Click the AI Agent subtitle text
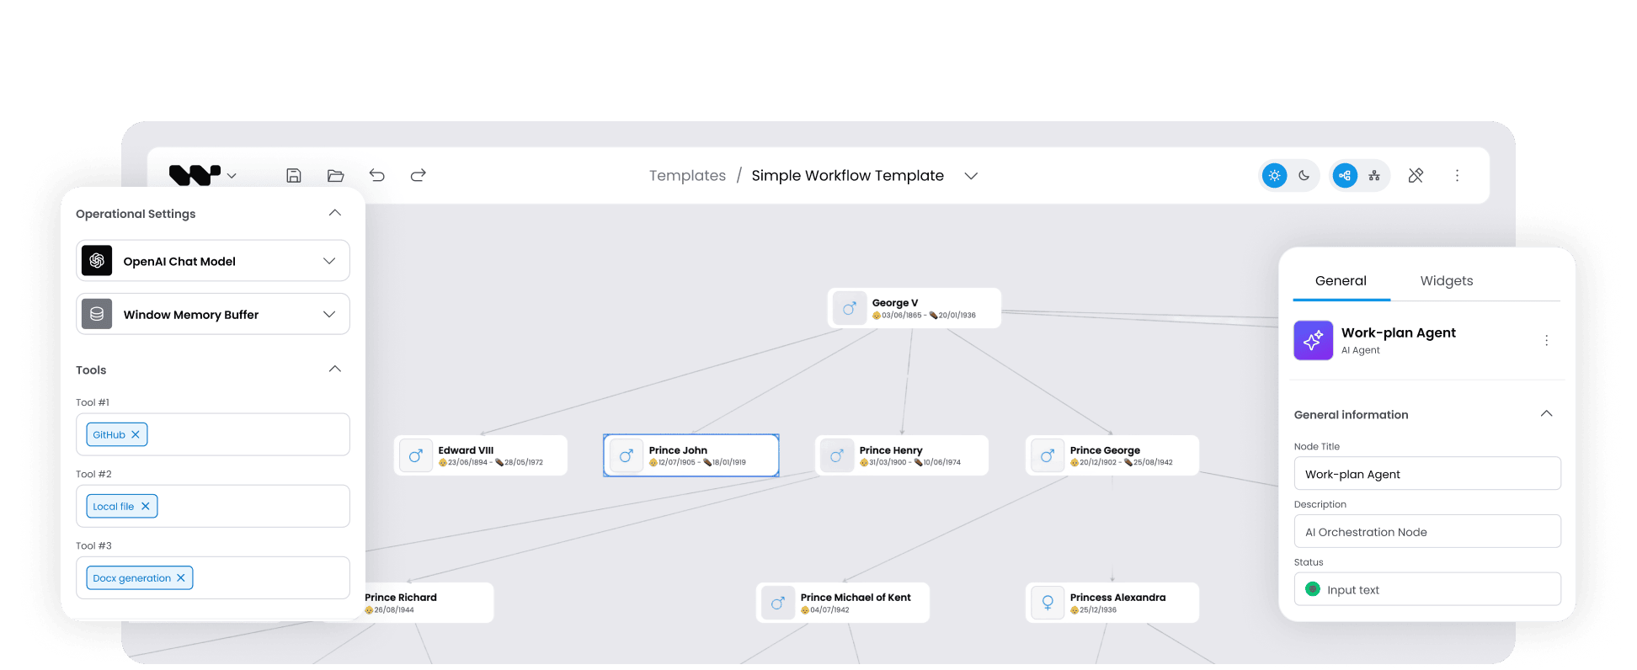This screenshot has width=1637, height=670. (1361, 350)
